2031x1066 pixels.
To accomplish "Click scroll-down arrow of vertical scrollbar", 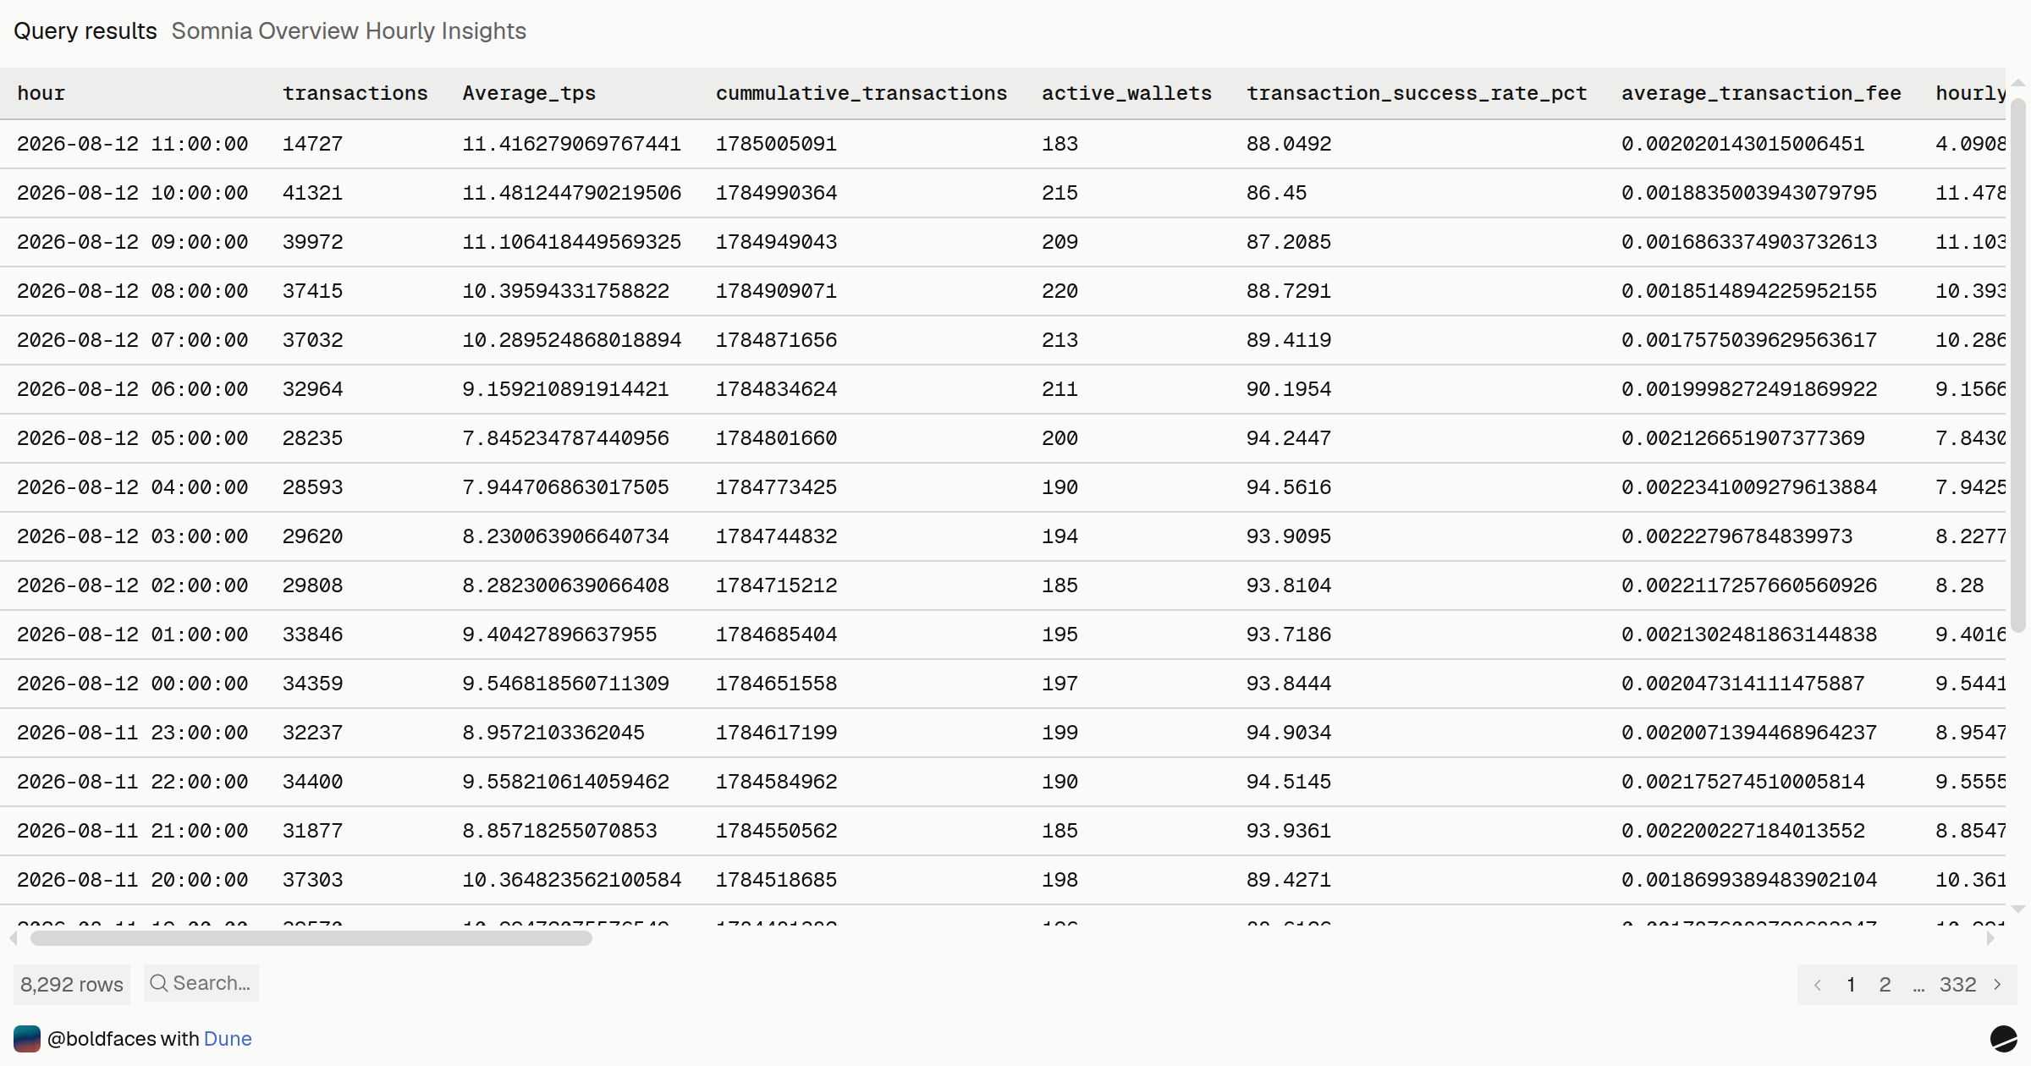I will [2018, 909].
